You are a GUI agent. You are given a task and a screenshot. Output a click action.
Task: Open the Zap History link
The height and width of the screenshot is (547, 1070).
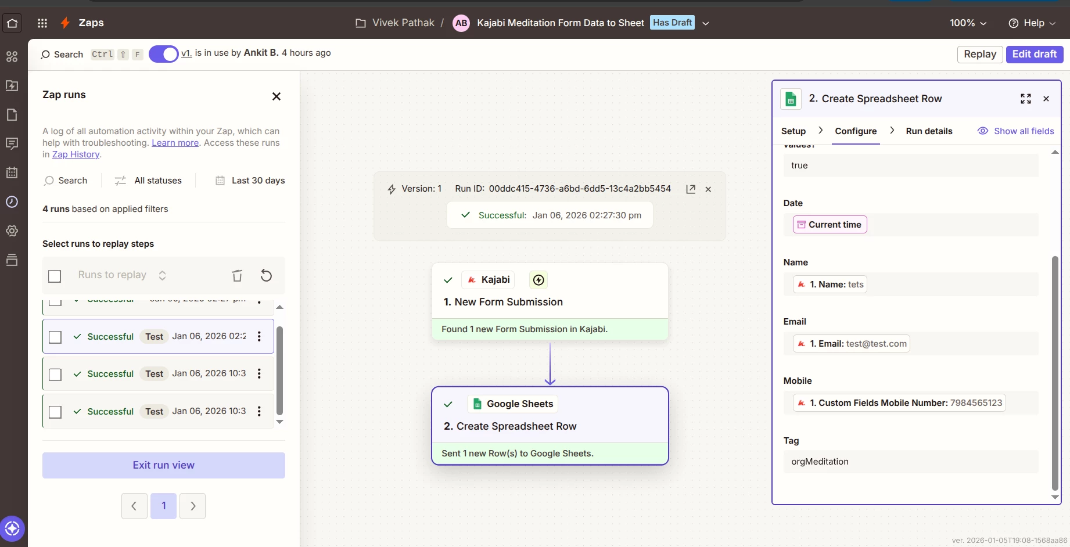[76, 154]
